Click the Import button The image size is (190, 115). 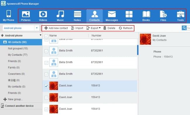[77, 28]
